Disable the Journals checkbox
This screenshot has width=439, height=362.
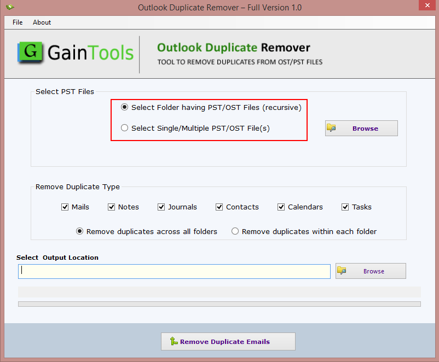[x=161, y=207]
